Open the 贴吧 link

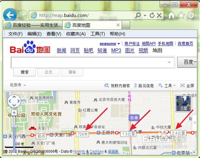(x=88, y=51)
